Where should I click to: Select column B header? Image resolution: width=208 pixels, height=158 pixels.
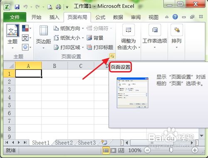pyautogui.click(x=54, y=66)
